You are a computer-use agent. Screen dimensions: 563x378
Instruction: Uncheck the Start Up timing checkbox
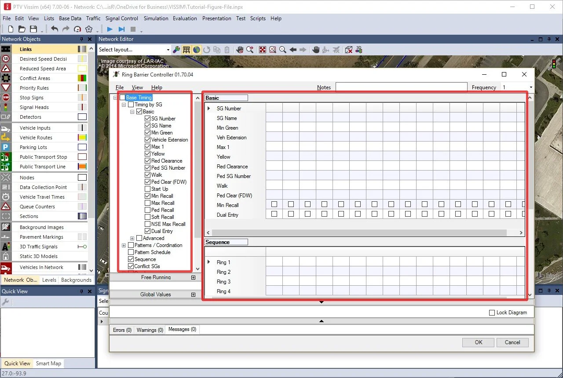[x=147, y=189]
